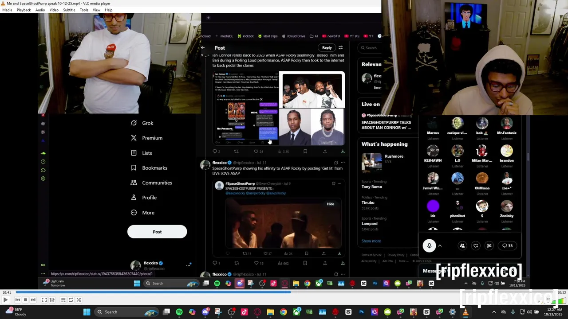Toggle VLC random shuffle
The height and width of the screenshot is (319, 568).
pos(79,300)
